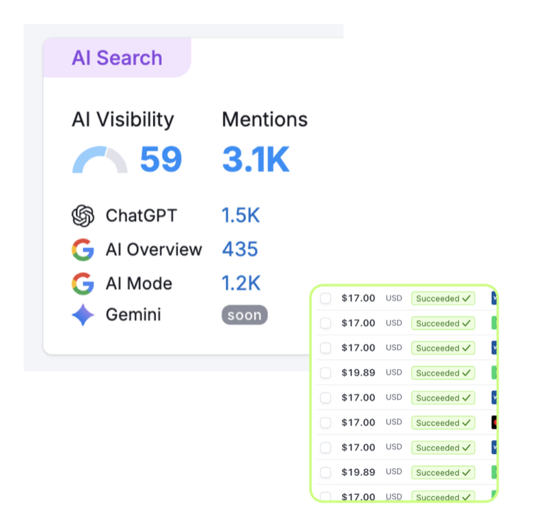Click the AI Visibility gauge arc
Viewport: 547px width, 527px height.
click(99, 159)
